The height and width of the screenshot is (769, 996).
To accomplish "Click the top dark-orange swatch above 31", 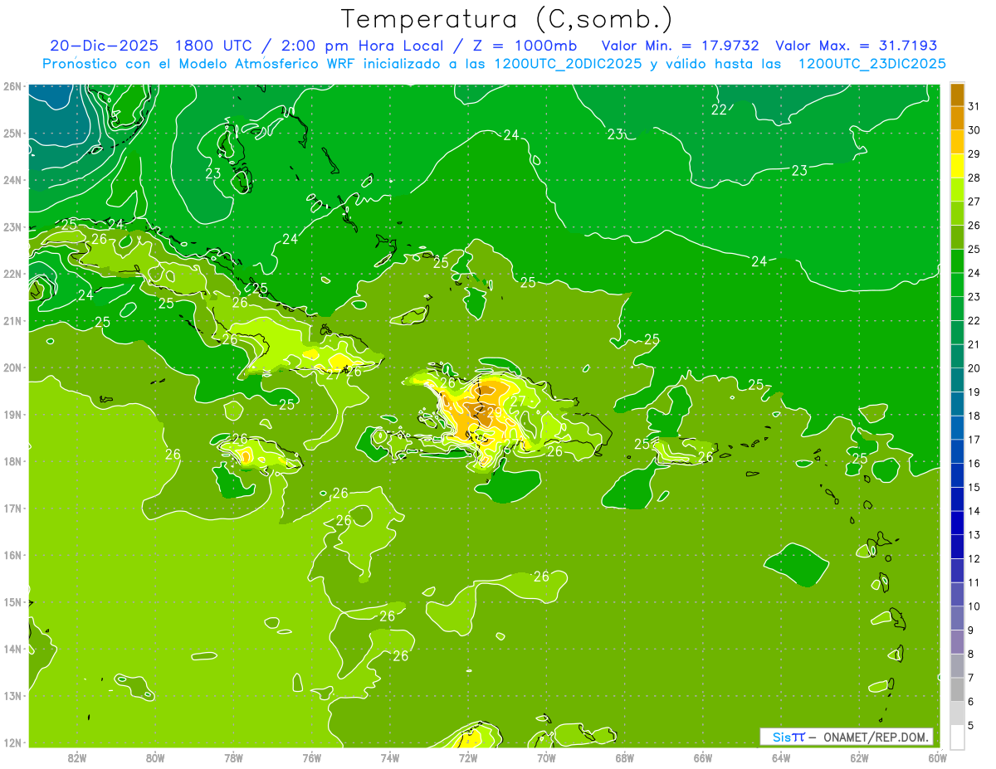I will (957, 95).
